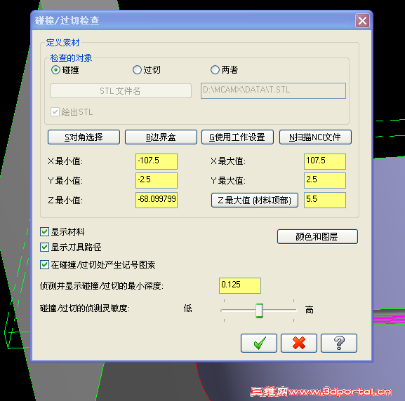
Task: Click the 碰撞/过切的侦测灵敏度 label
Action: pos(85,308)
